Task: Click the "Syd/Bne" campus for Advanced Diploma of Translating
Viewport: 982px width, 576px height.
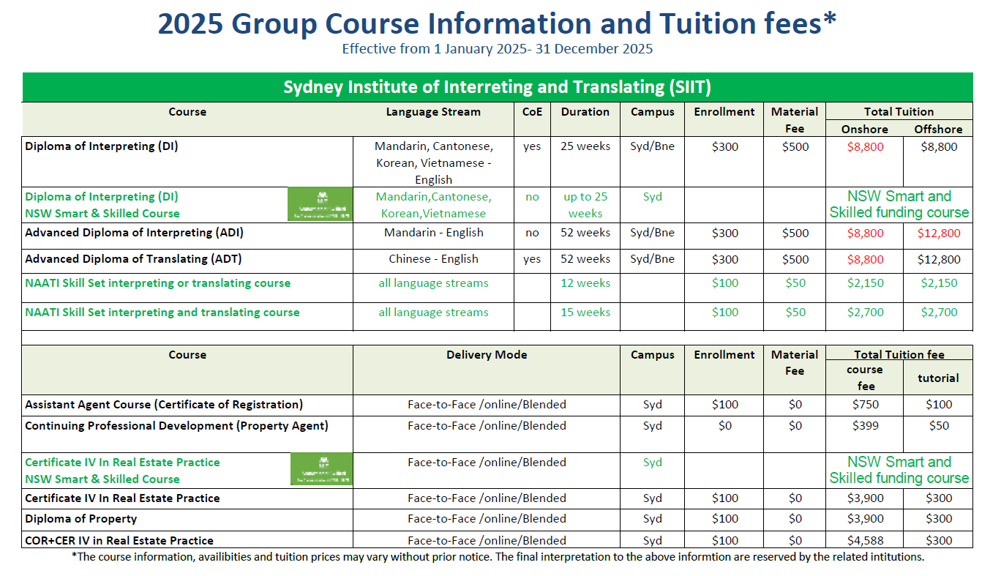Action: coord(652,259)
